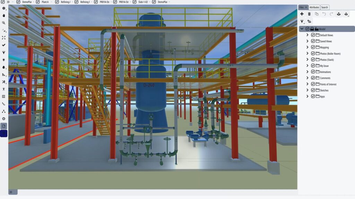This screenshot has width=355, height=199.
Task: Switch to the Search tab
Action: coord(324,8)
